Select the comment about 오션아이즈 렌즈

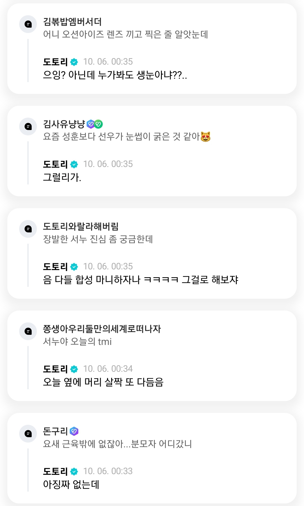(126, 34)
